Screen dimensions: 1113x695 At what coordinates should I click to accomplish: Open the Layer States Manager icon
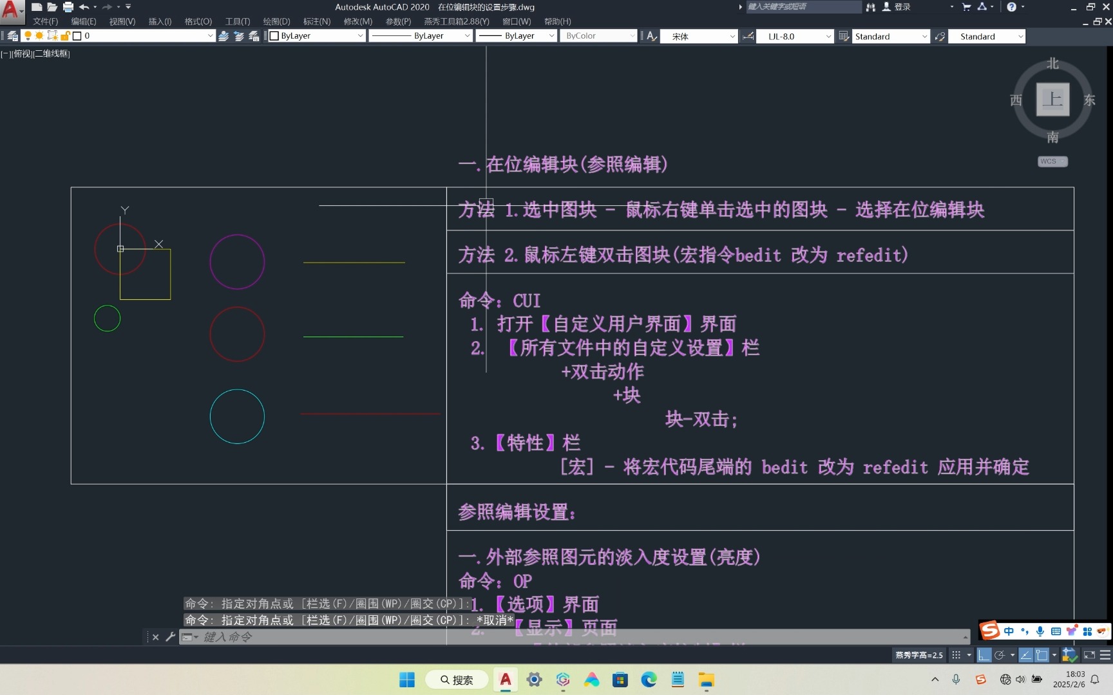[x=254, y=36]
